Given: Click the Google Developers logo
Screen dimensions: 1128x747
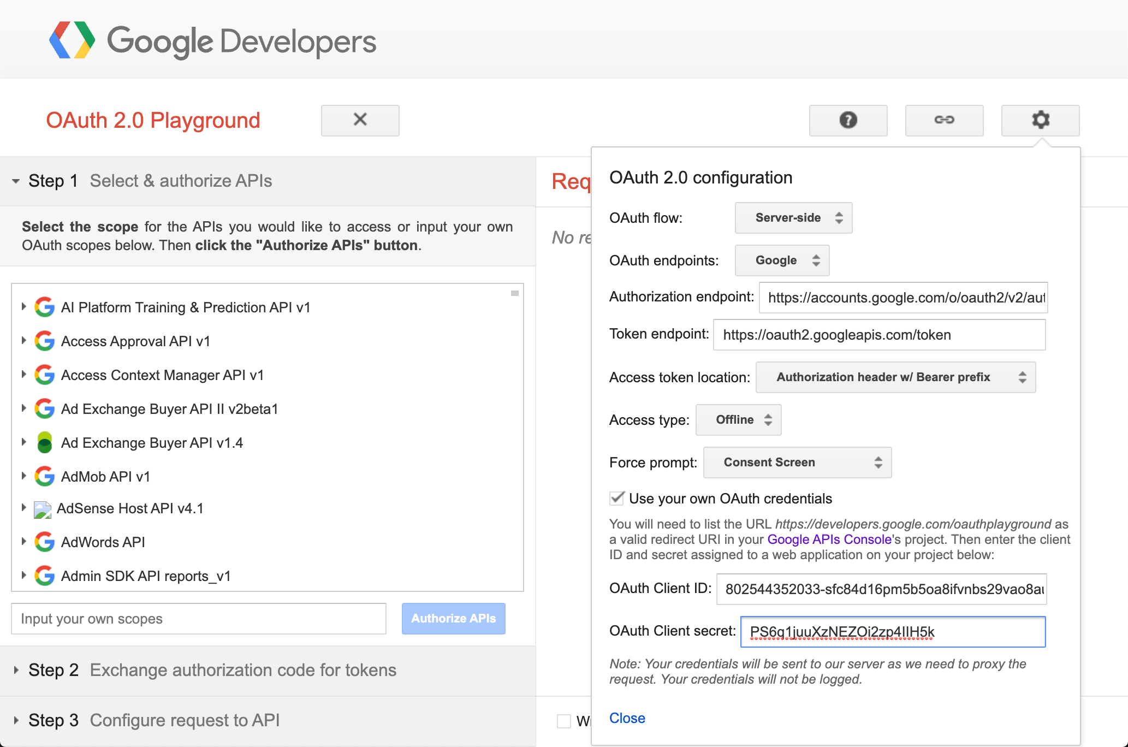Looking at the screenshot, I should (x=212, y=41).
